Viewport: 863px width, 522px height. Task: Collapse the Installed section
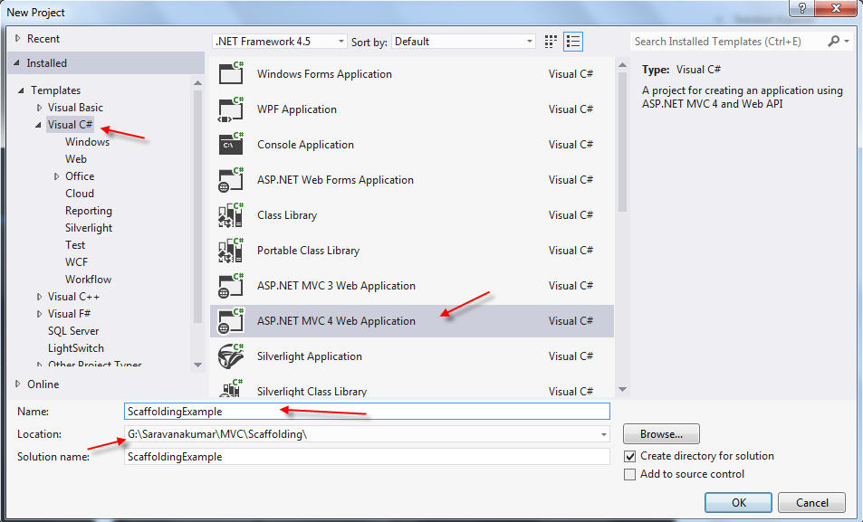(x=16, y=63)
